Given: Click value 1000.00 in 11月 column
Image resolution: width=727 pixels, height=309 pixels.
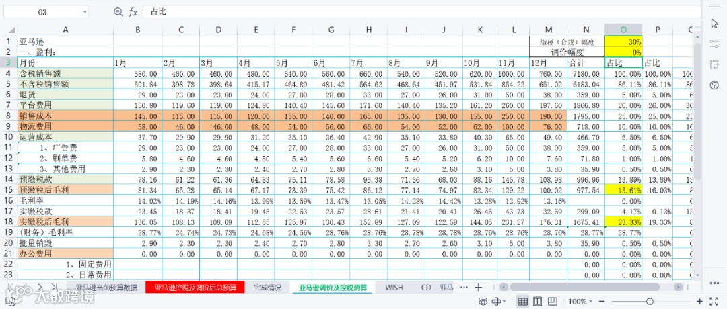Looking at the screenshot, I should coord(513,73).
